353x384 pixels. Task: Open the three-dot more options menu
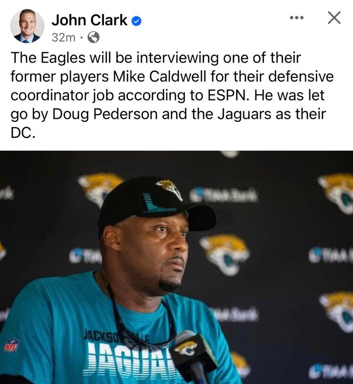coord(297,17)
